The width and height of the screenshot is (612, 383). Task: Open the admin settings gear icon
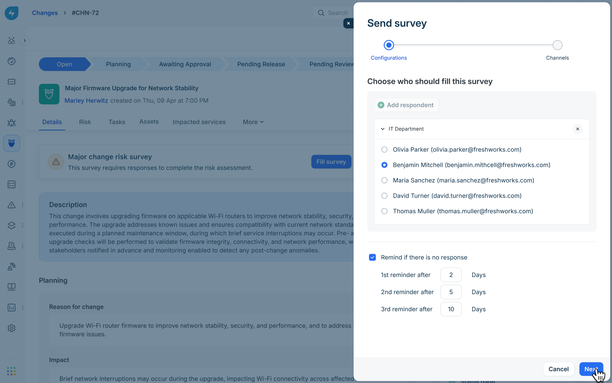pyautogui.click(x=12, y=328)
